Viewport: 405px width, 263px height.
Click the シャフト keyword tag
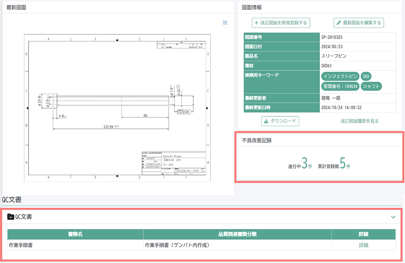pyautogui.click(x=371, y=86)
